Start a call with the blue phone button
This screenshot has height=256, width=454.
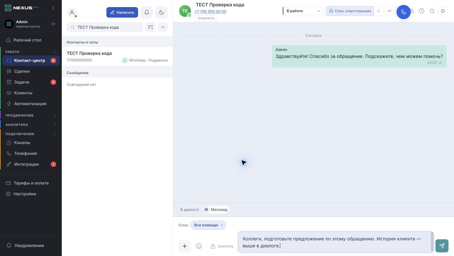click(x=404, y=12)
